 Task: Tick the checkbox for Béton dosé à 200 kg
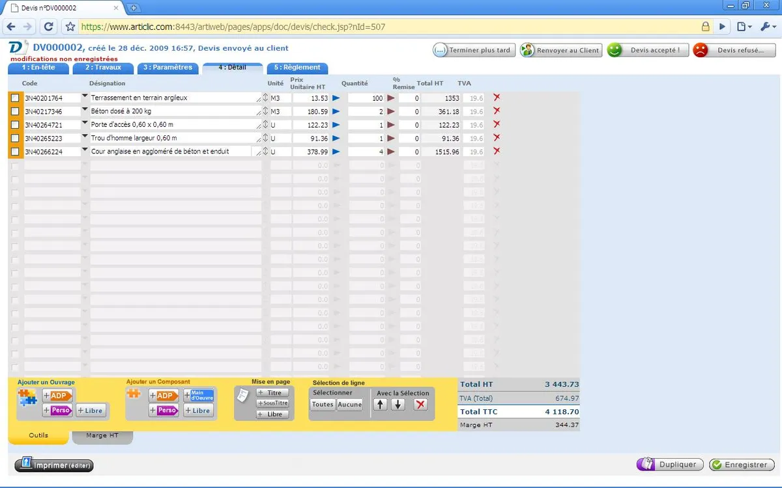(x=15, y=111)
